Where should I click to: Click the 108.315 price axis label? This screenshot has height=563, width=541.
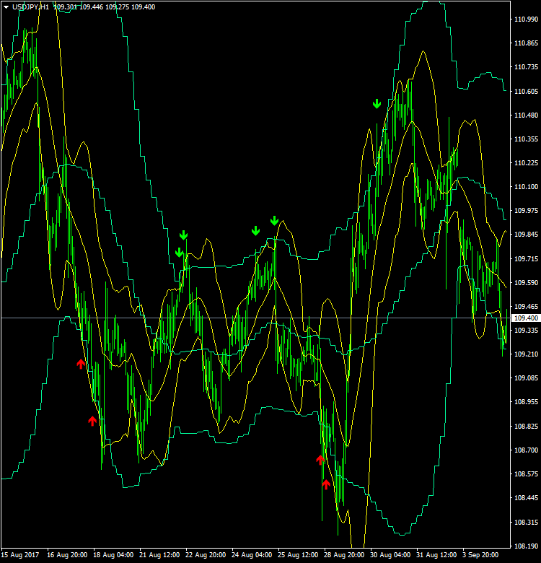[x=526, y=522]
